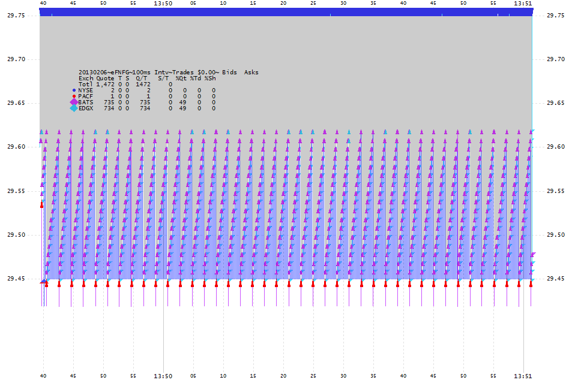Click the '%Qt' column header in legend
This screenshot has width=572, height=380.
coord(181,79)
